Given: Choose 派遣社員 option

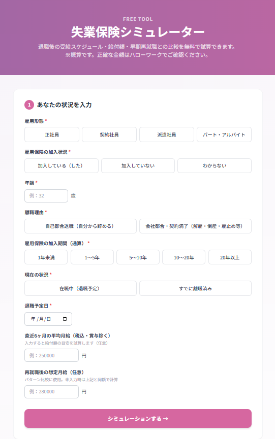Looking at the screenshot, I should (x=167, y=134).
